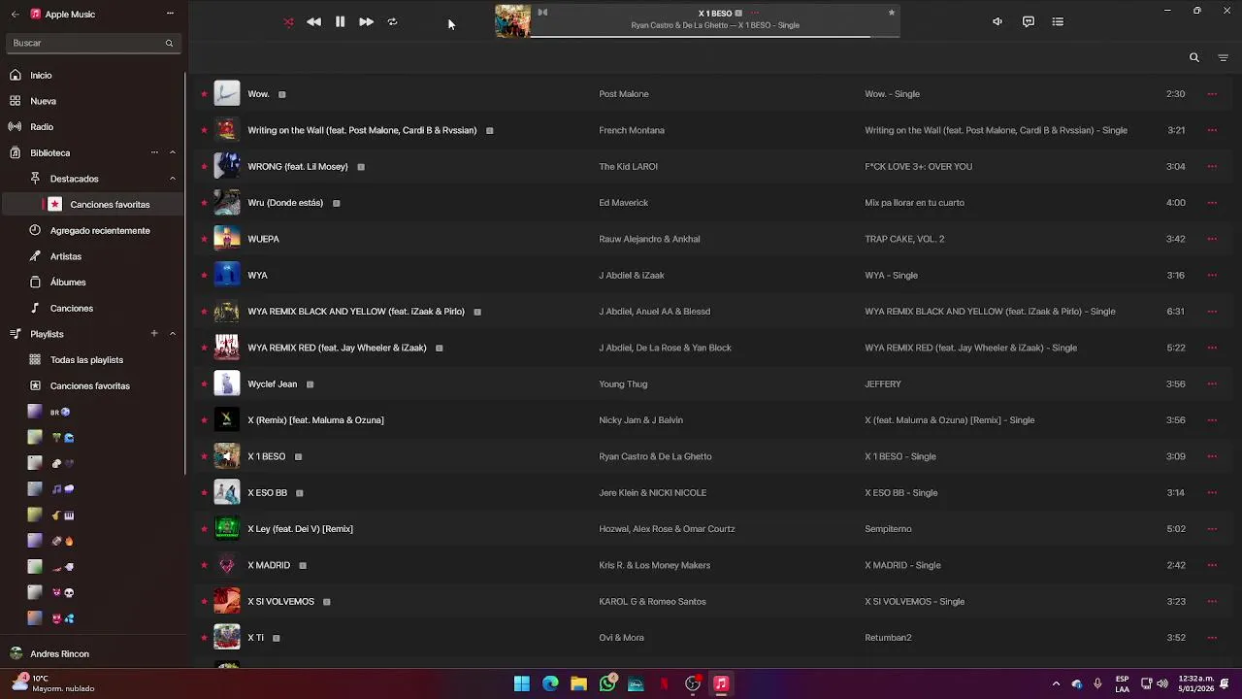Open artist link Young Thug

point(623,383)
